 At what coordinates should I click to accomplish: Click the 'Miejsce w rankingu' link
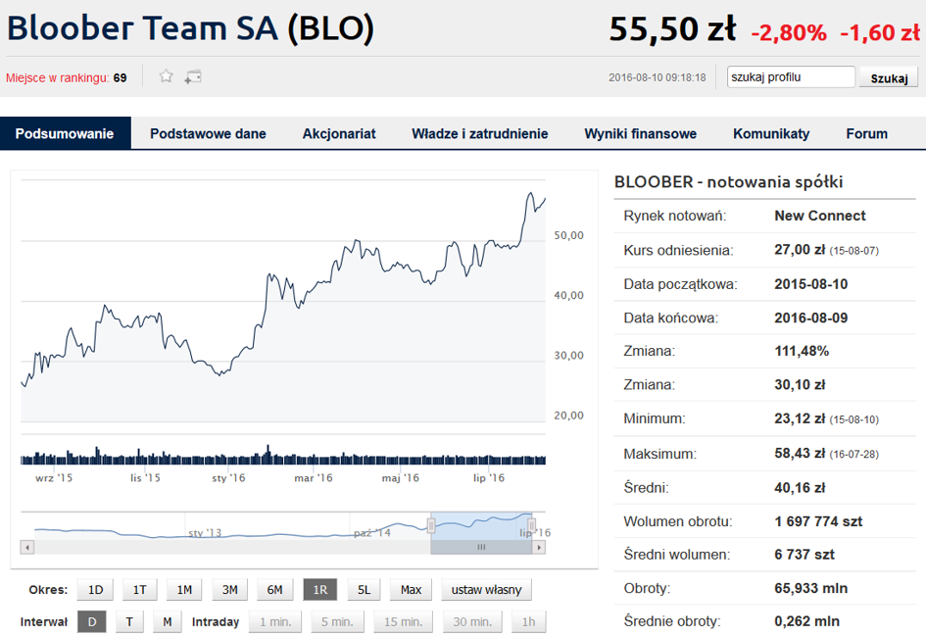[x=57, y=77]
